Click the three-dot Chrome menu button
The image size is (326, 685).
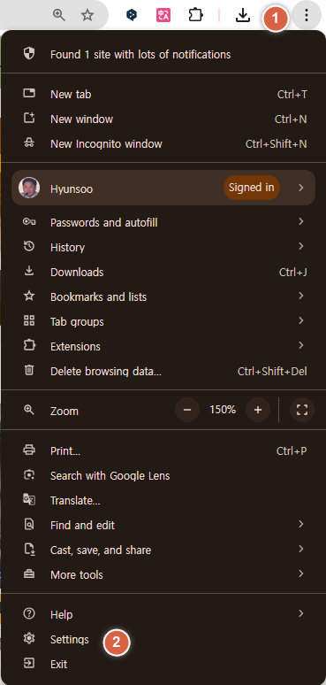point(307,16)
